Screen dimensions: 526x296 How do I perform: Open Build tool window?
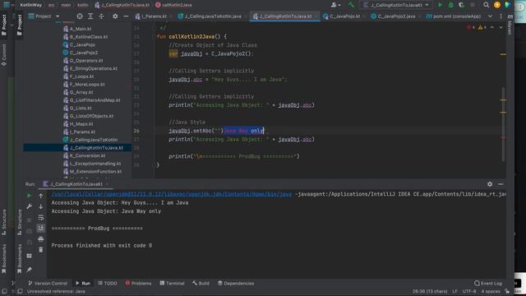[x=201, y=283]
